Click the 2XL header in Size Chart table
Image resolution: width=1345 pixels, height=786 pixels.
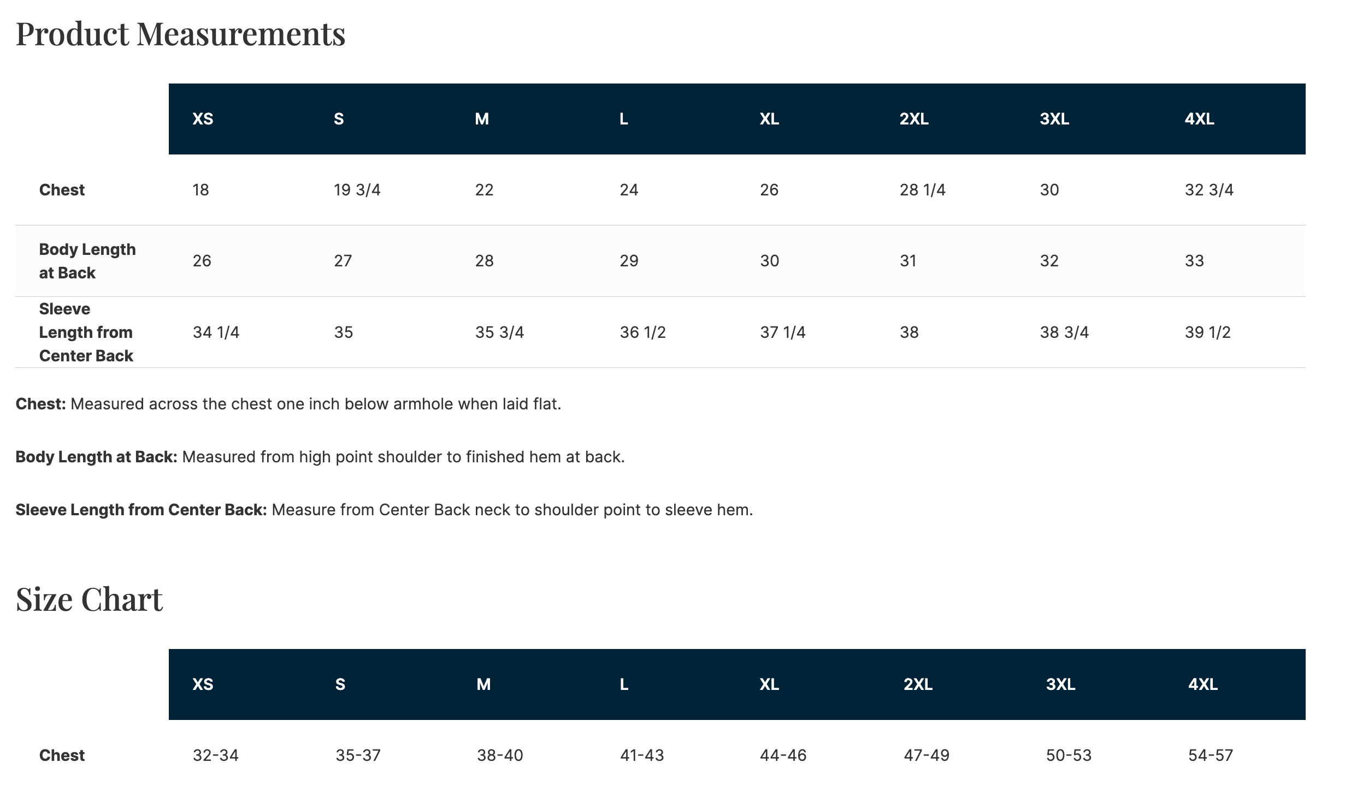coord(918,684)
